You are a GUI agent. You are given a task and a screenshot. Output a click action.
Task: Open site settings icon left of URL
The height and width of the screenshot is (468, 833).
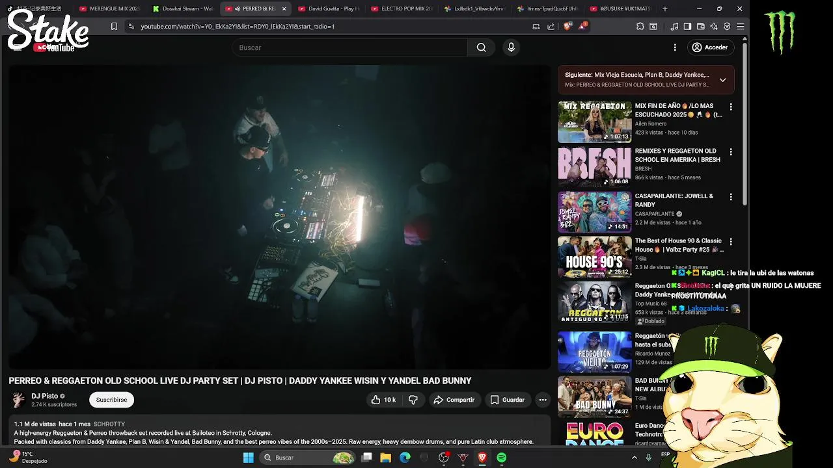click(x=131, y=27)
